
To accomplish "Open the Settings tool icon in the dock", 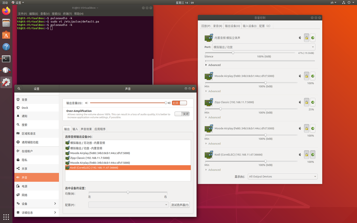I will tap(6, 82).
